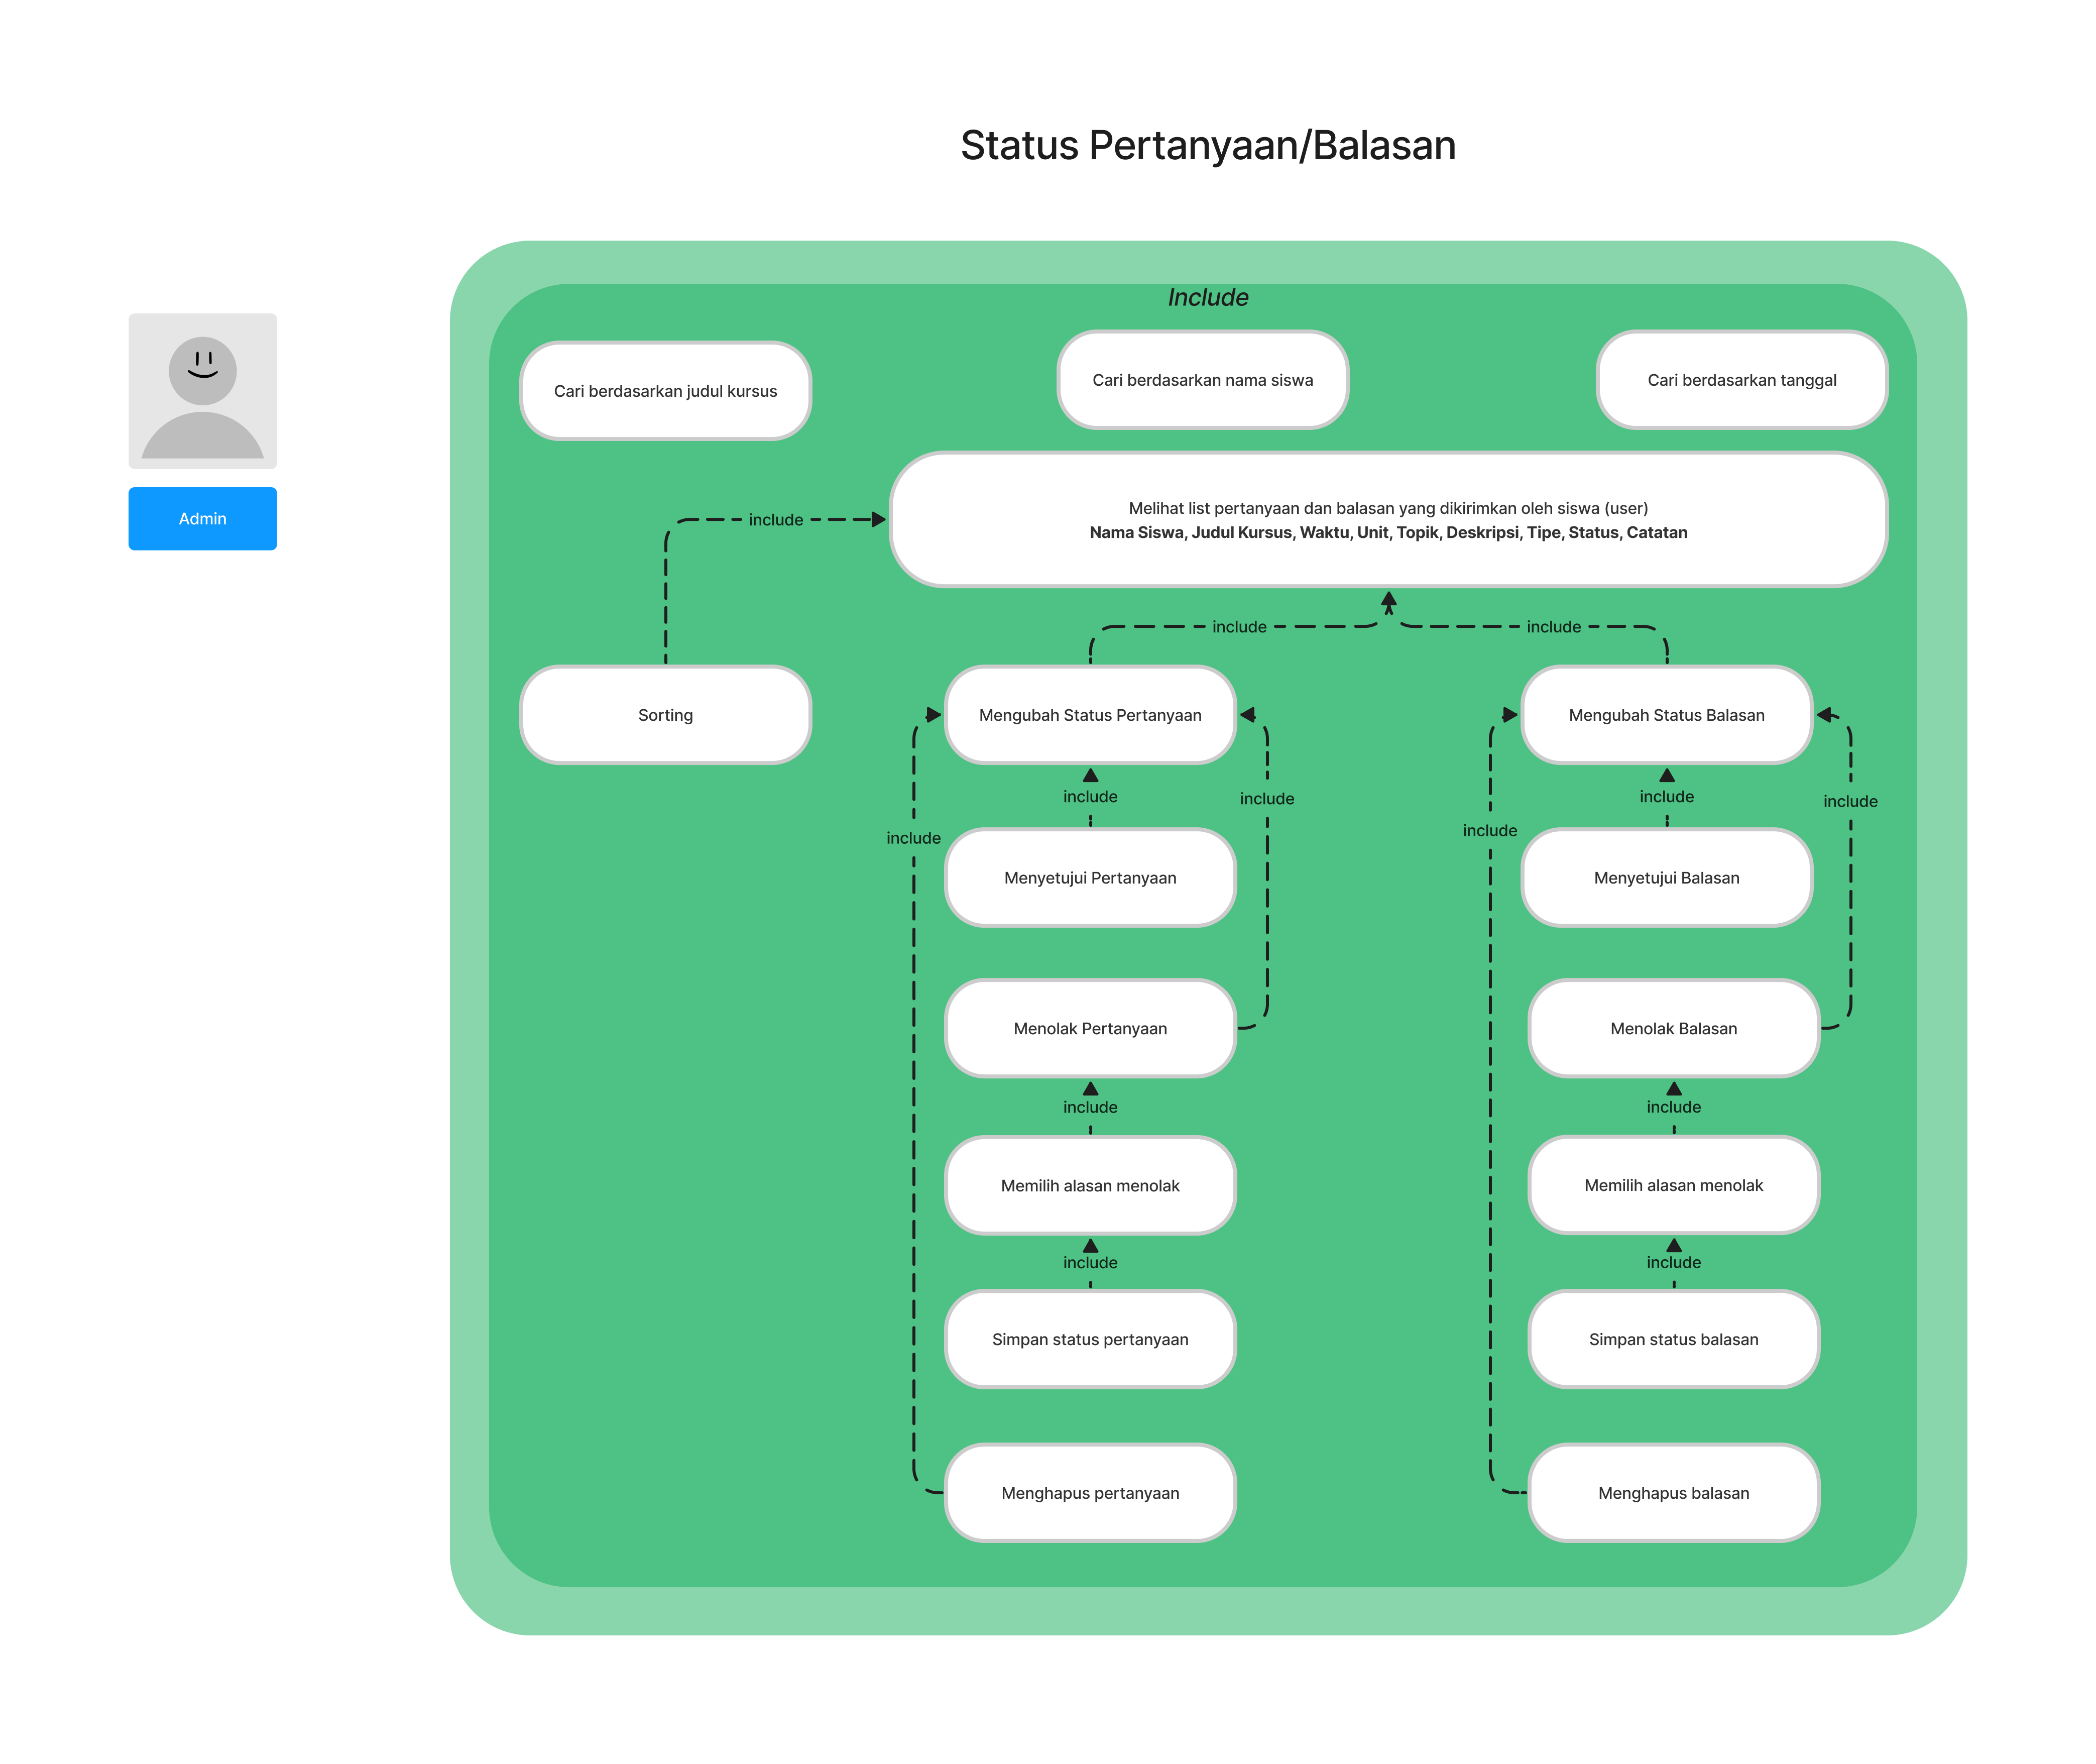The width and height of the screenshot is (2096, 1764).
Task: Click include label next to Sorting arrow
Action: (x=775, y=520)
